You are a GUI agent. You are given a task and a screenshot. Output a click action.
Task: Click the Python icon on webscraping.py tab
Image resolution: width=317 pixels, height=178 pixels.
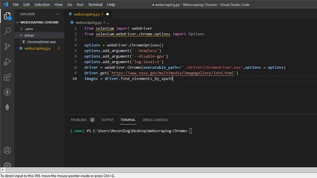pyautogui.click(x=70, y=14)
